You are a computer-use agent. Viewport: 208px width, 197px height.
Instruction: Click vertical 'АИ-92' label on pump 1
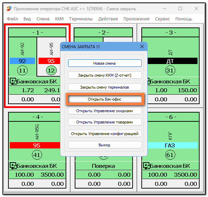[x=22, y=49]
